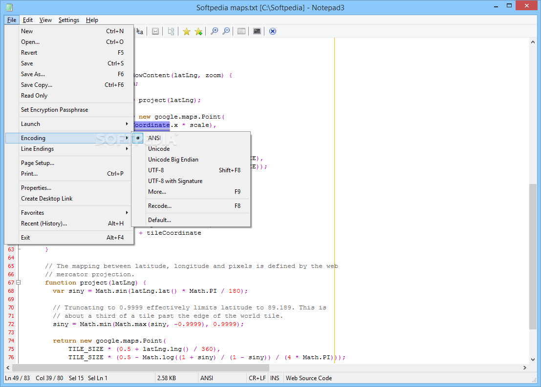Select Unicode Big Endian encoding
541x387 pixels.
[191, 160]
